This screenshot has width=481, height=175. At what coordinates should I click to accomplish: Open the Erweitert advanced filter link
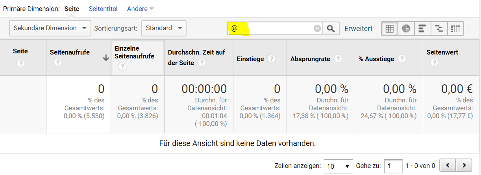[358, 29]
